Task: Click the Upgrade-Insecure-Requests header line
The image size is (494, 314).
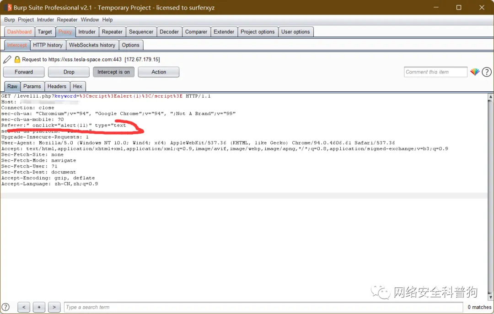Action: tap(45, 137)
